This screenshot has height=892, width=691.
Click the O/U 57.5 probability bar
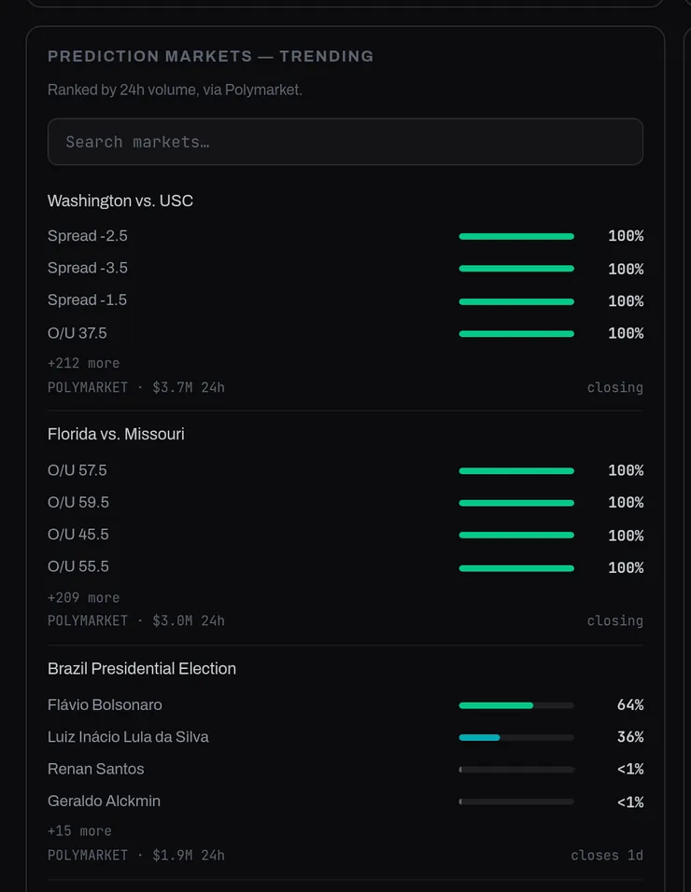[x=516, y=471]
